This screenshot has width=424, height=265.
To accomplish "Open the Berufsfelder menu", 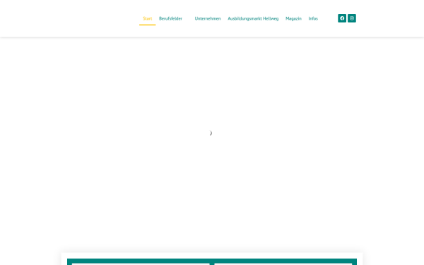I will [x=170, y=18].
